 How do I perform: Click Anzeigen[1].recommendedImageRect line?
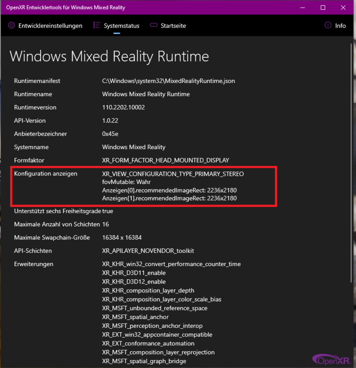tap(169, 198)
